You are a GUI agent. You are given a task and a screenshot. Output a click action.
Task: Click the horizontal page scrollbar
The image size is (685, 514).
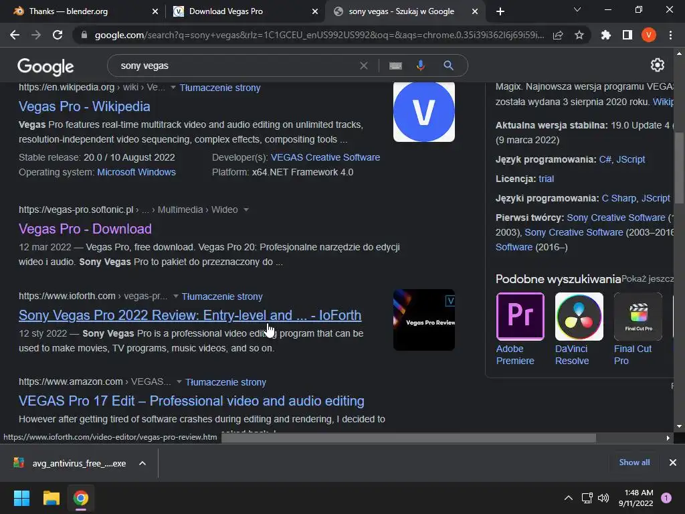coord(409,438)
